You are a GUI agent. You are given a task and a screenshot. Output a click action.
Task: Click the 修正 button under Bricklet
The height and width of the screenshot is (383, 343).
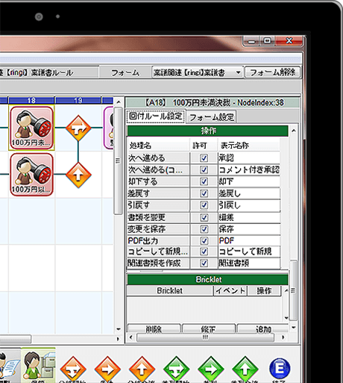pyautogui.click(x=208, y=328)
